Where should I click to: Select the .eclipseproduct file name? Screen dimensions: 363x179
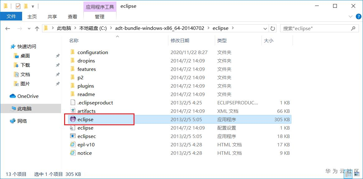[95, 103]
